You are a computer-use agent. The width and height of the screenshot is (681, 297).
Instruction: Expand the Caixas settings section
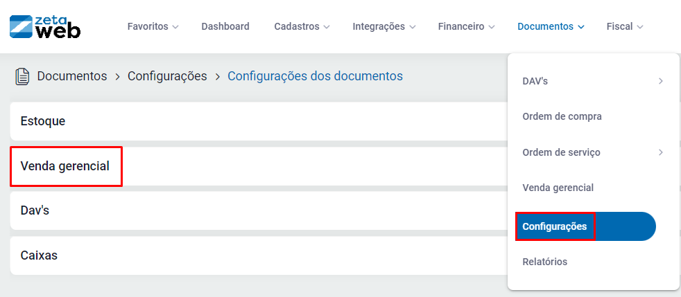click(x=39, y=255)
